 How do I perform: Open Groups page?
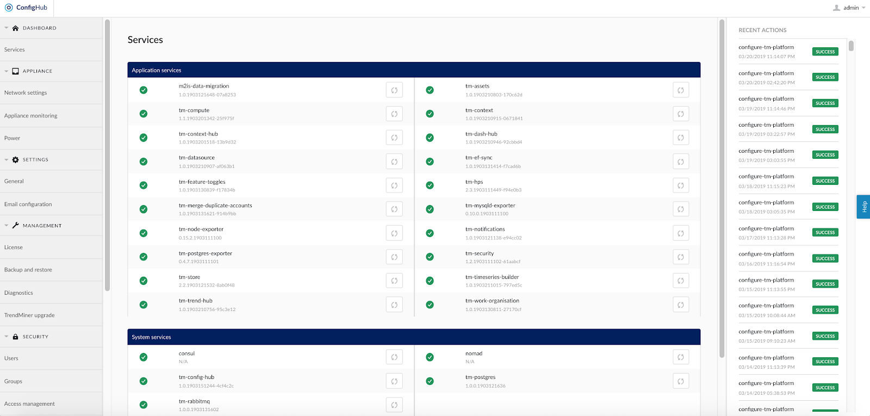point(51,381)
